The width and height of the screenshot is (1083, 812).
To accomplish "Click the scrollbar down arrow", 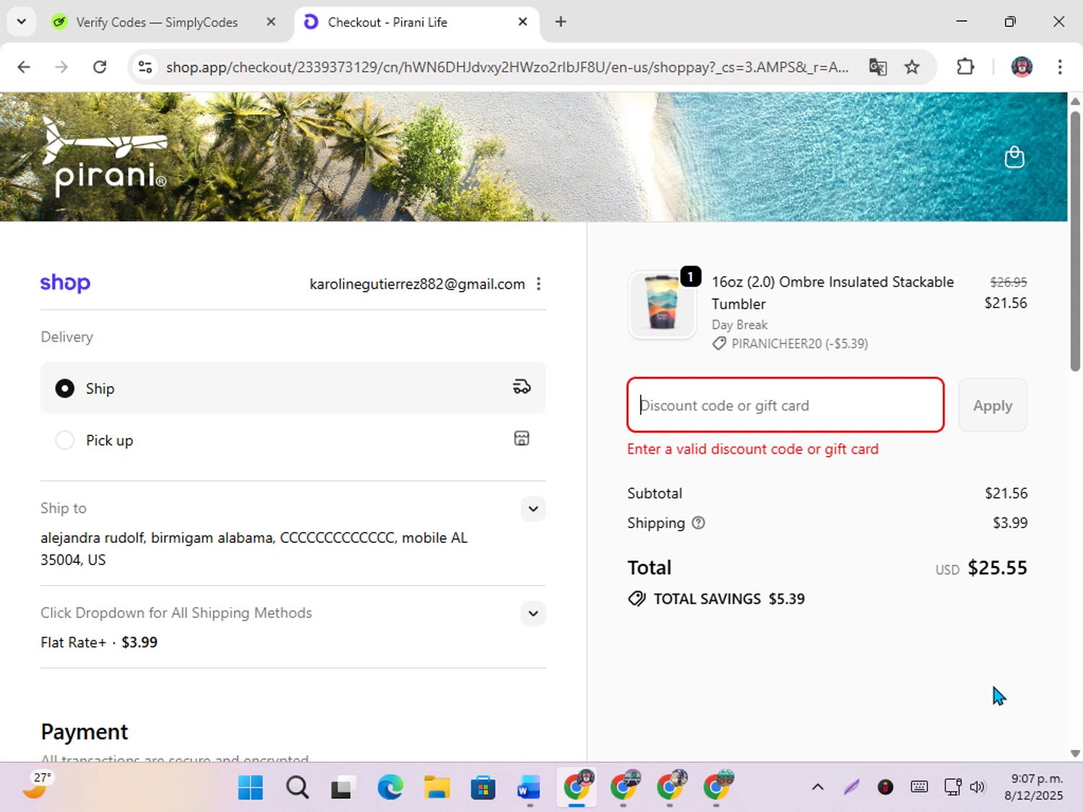I will 1075,754.
